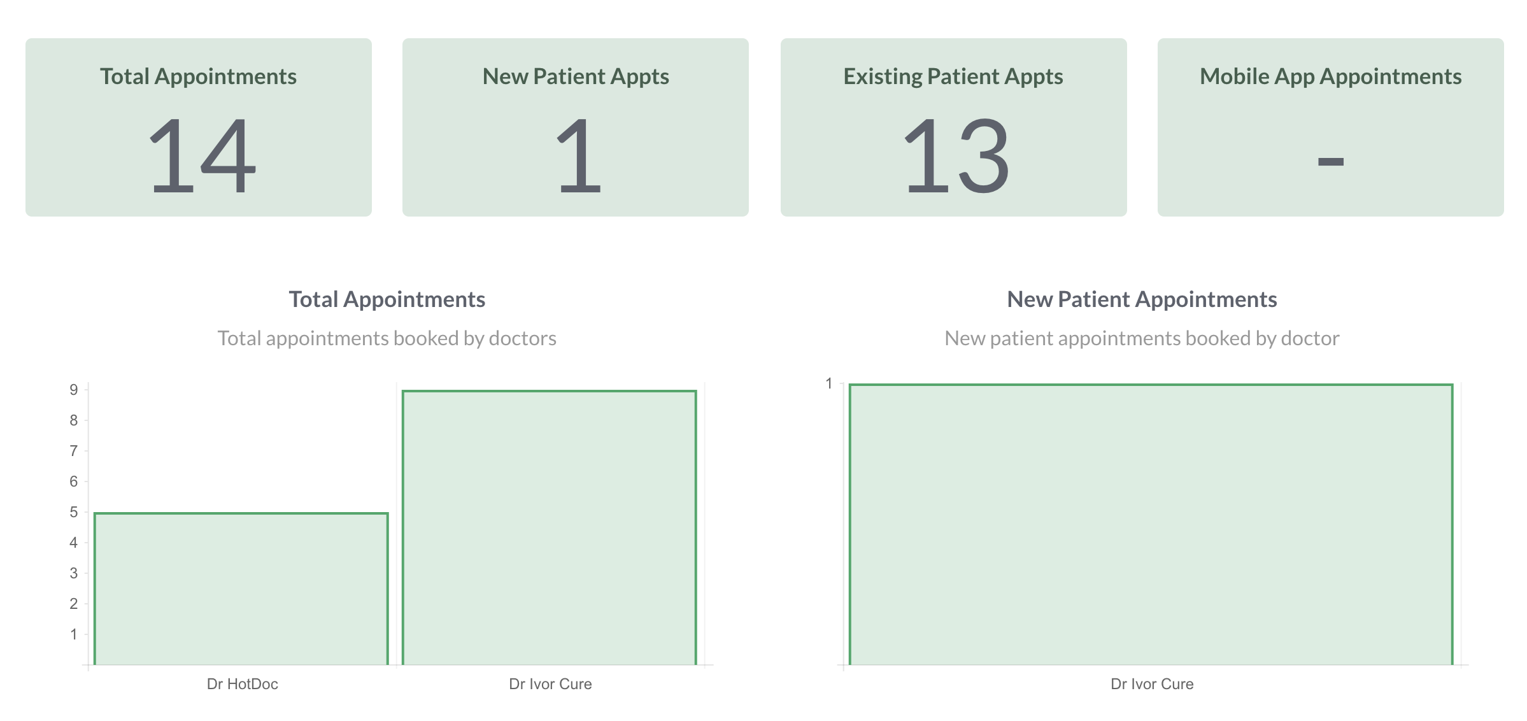Click the Total Appointments chart title

point(387,299)
